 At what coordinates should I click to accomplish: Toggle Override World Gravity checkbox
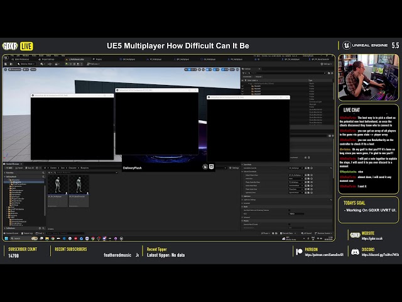(290, 225)
